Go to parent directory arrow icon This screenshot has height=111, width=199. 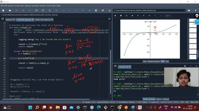pyautogui.click(x=196, y=10)
